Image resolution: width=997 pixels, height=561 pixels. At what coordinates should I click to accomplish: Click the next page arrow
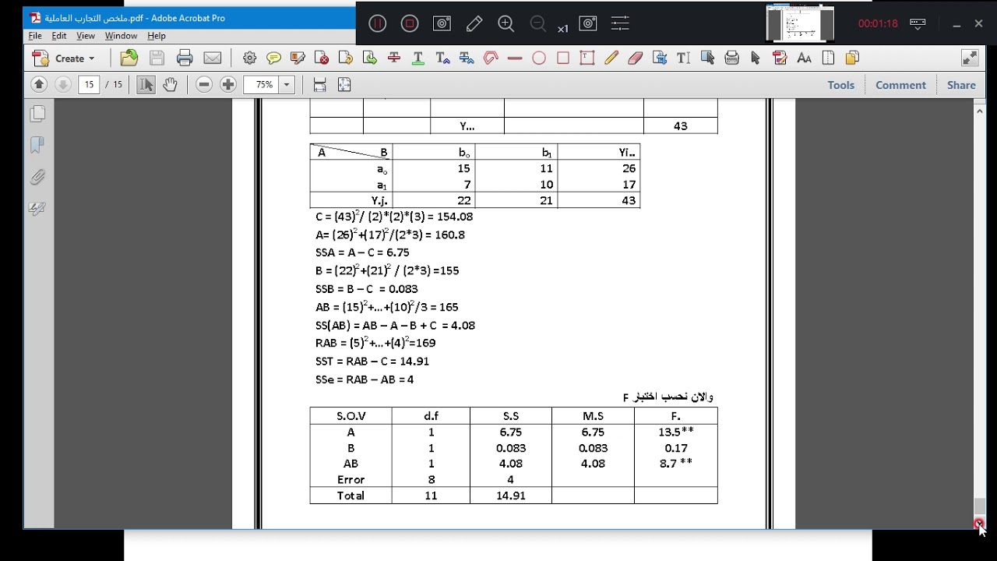[63, 84]
